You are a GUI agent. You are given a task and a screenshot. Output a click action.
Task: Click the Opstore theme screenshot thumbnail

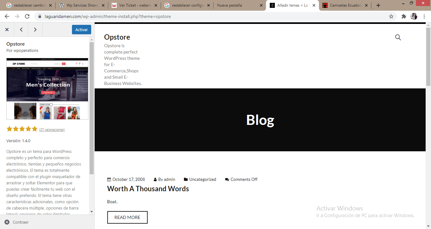coord(47,89)
